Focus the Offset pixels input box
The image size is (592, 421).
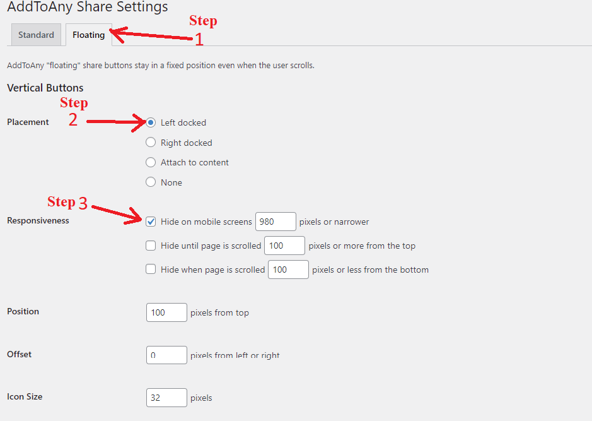click(166, 355)
